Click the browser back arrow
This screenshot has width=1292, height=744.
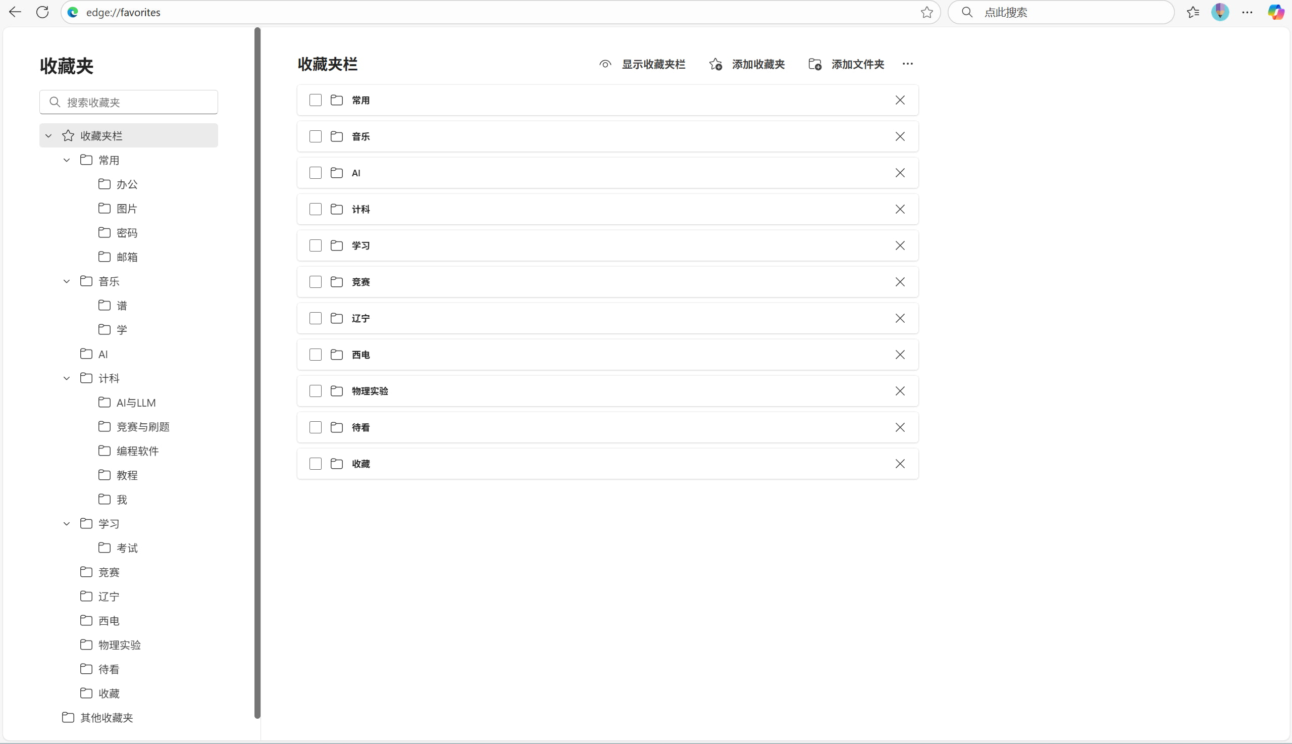point(15,12)
